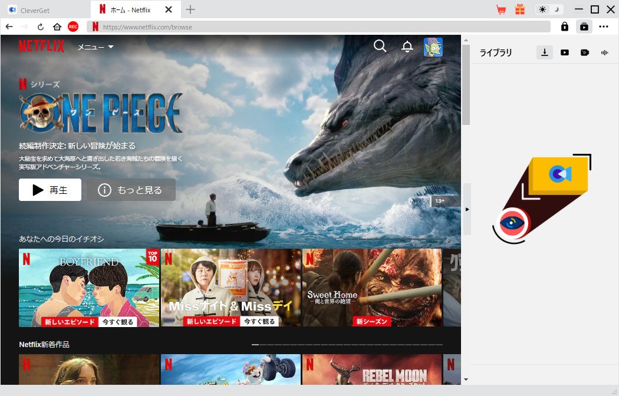
Task: Switch to light theme sun icon
Action: pyautogui.click(x=542, y=9)
